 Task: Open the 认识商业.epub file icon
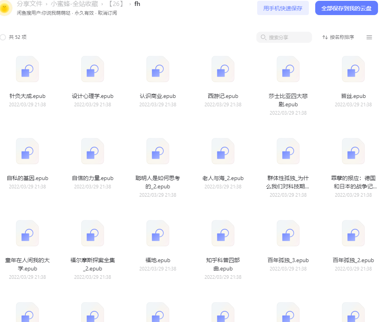(158, 69)
